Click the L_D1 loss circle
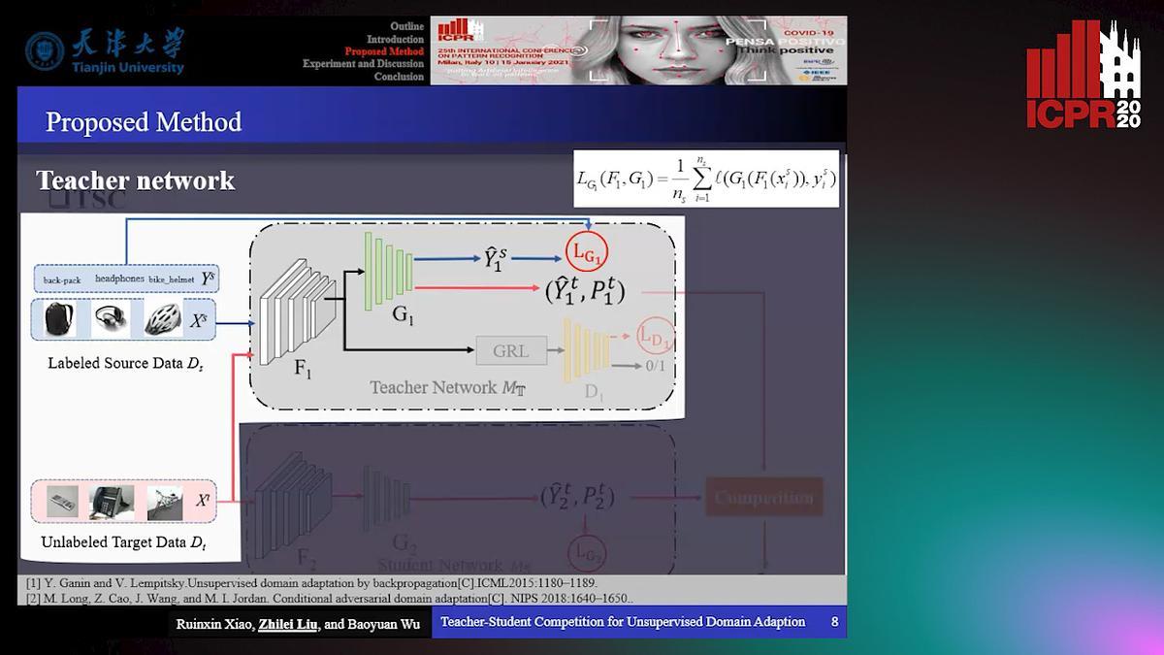Screen dimensions: 1164x655 656,337
